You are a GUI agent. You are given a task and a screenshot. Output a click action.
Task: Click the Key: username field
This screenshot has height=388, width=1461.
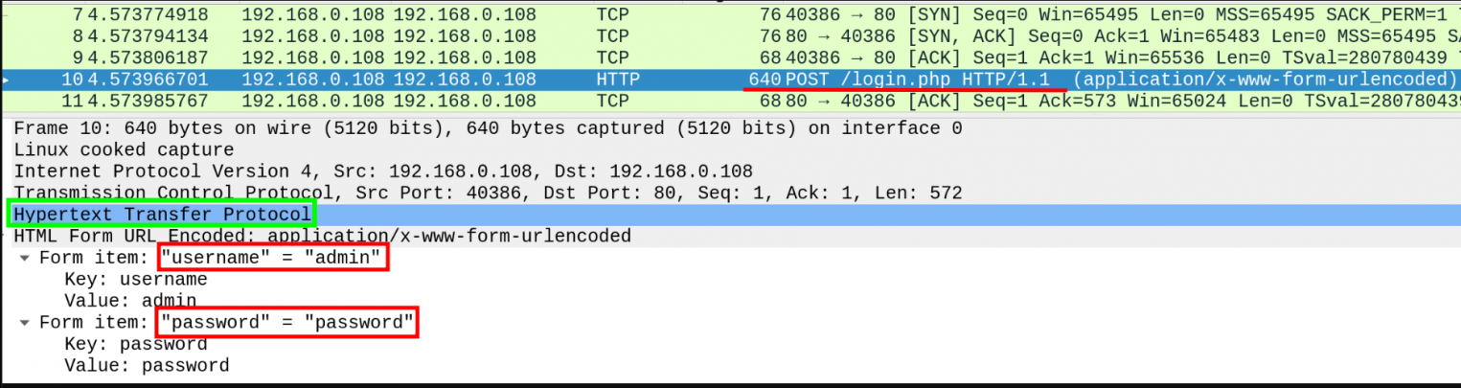tap(135, 280)
